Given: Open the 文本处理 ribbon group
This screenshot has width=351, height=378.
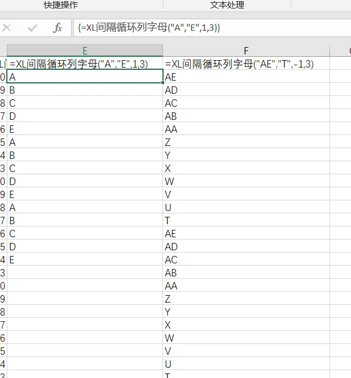Looking at the screenshot, I should [227, 5].
